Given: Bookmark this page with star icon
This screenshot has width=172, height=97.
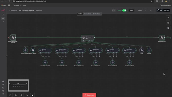Looking at the screenshot, I should (x=152, y=1).
